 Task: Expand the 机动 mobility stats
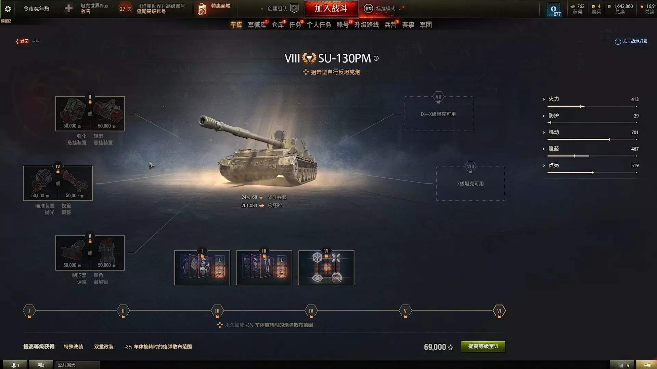point(544,133)
